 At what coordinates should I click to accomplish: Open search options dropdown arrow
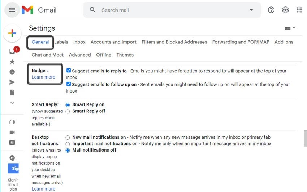251,10
